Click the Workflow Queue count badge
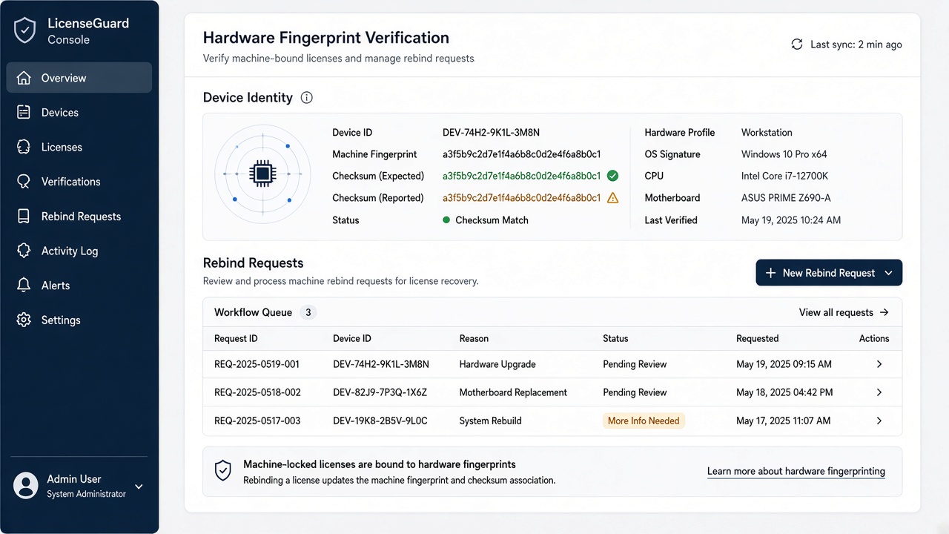 point(308,312)
